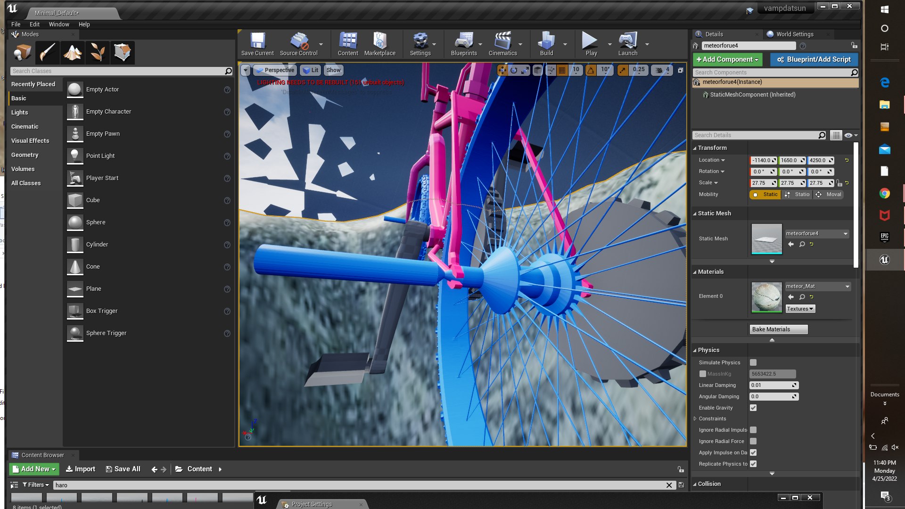Click the Bake Materials button

click(x=779, y=329)
